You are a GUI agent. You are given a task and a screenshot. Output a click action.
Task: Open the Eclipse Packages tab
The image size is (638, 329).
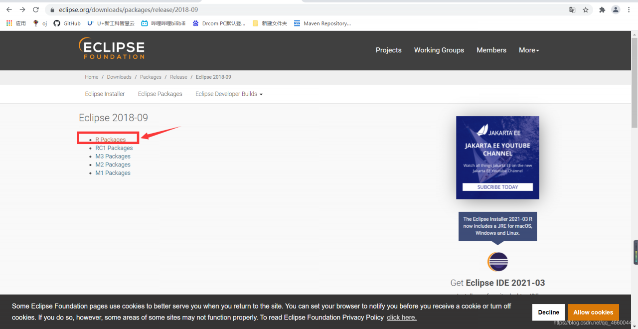[160, 94]
